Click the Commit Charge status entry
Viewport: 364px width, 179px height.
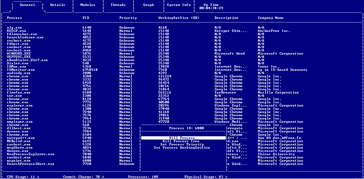tap(84, 177)
